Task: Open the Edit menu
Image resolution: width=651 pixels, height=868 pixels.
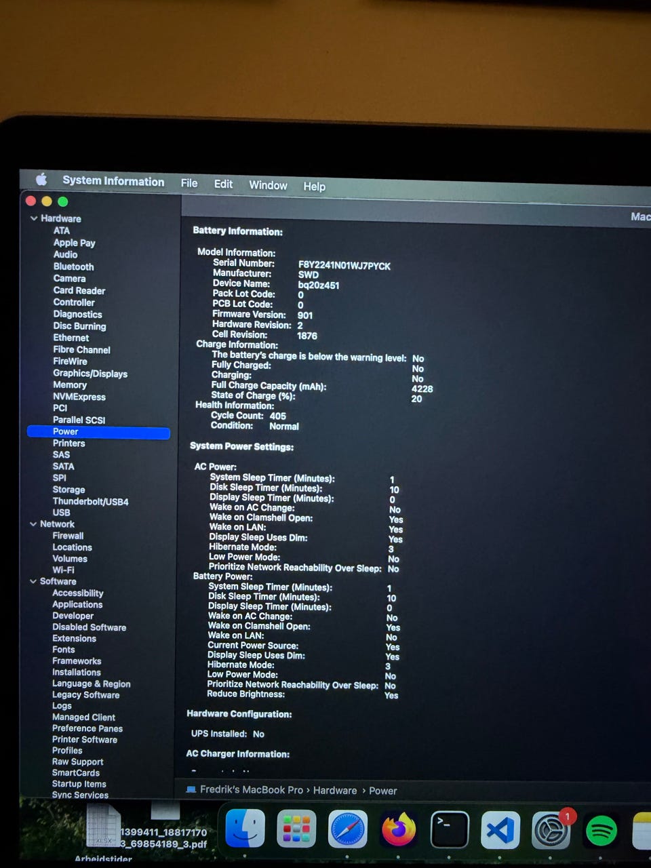Action: (223, 184)
